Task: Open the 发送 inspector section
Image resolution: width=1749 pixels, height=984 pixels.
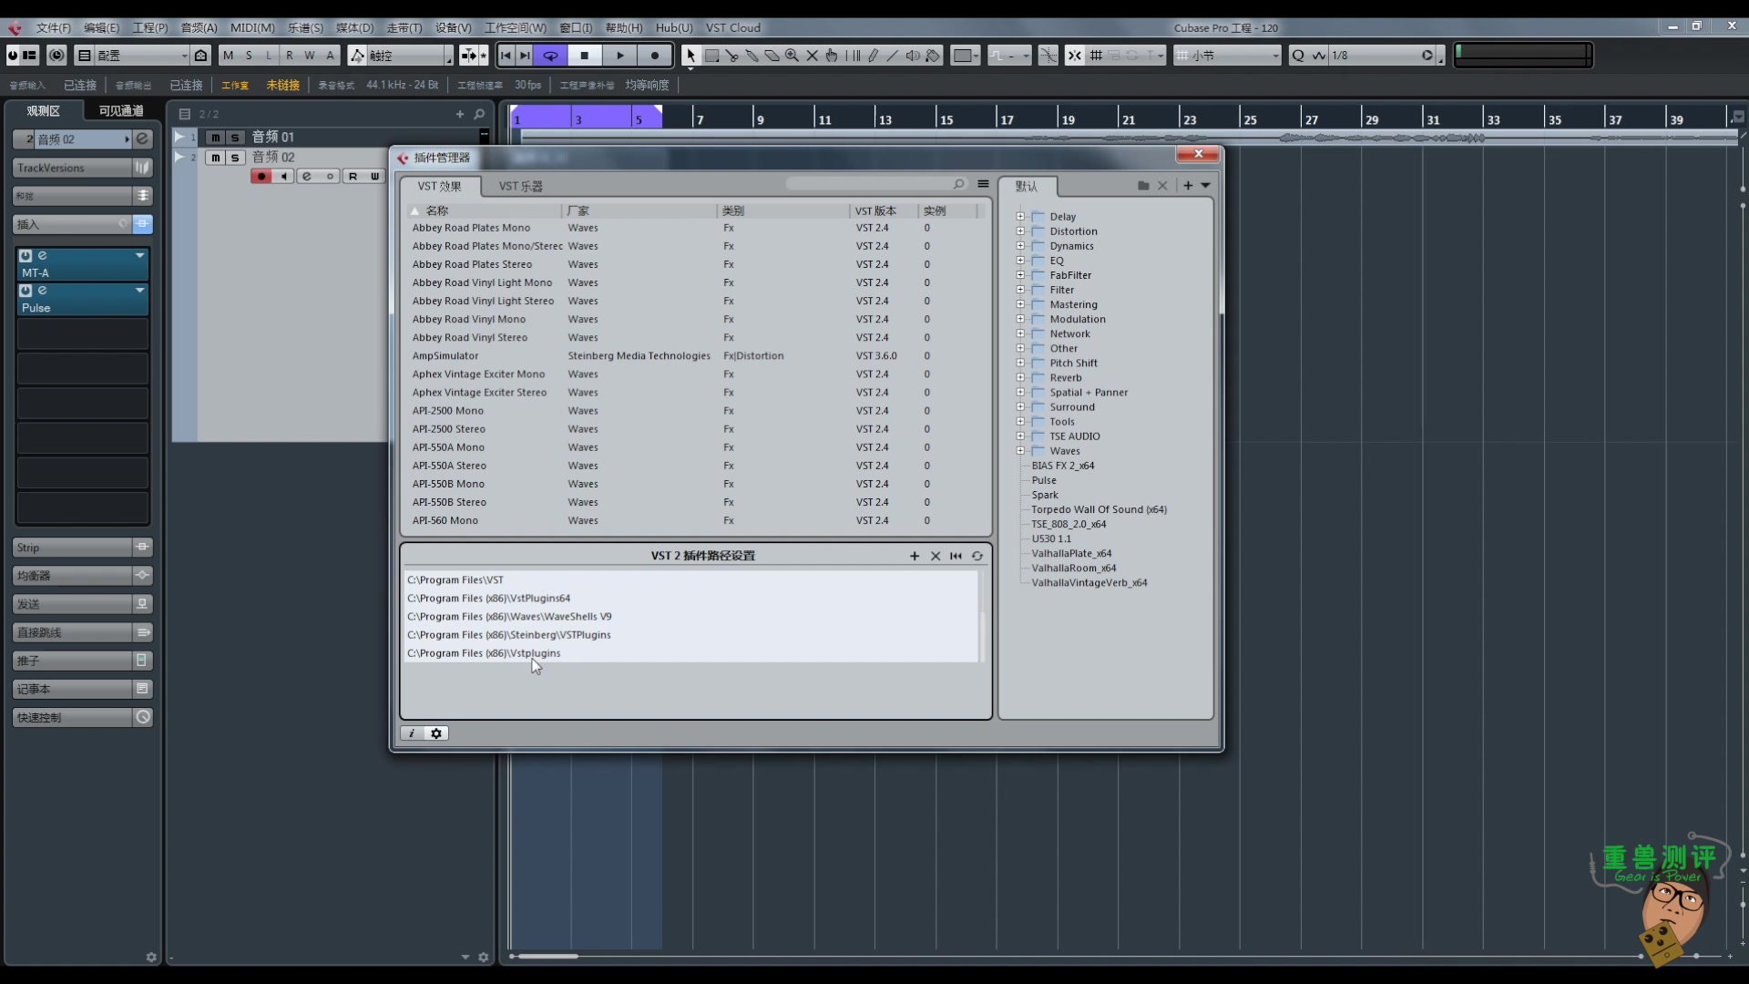Action: point(82,604)
